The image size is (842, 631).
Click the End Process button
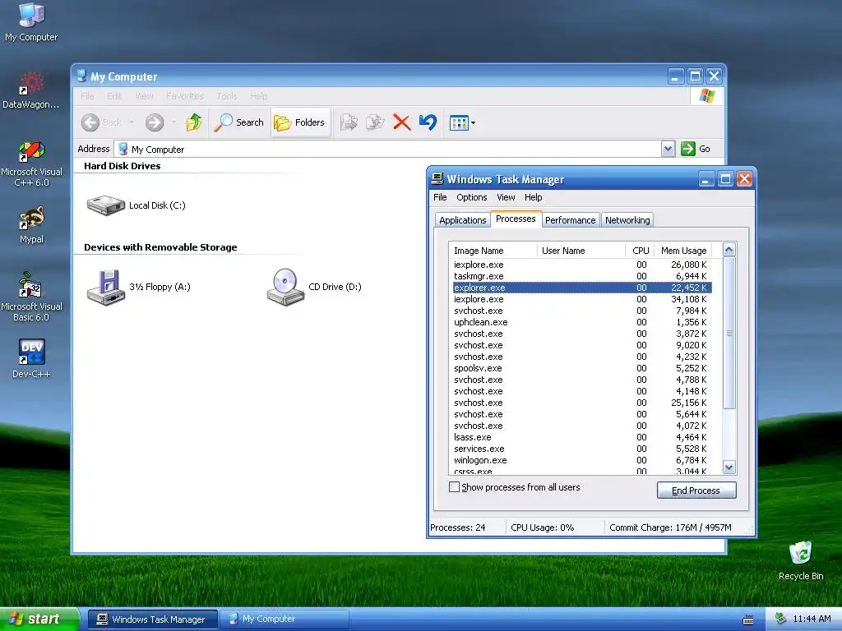[696, 491]
